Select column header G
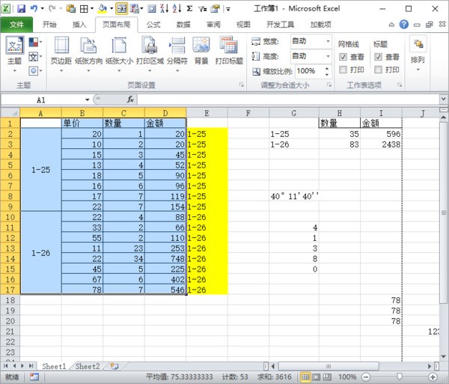The width and height of the screenshot is (449, 384). [294, 113]
